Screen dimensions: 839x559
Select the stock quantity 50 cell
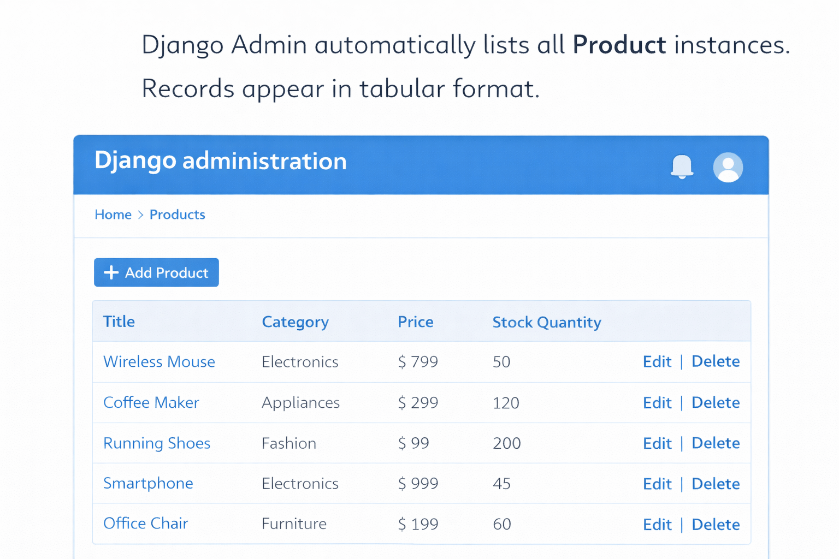[x=501, y=362]
